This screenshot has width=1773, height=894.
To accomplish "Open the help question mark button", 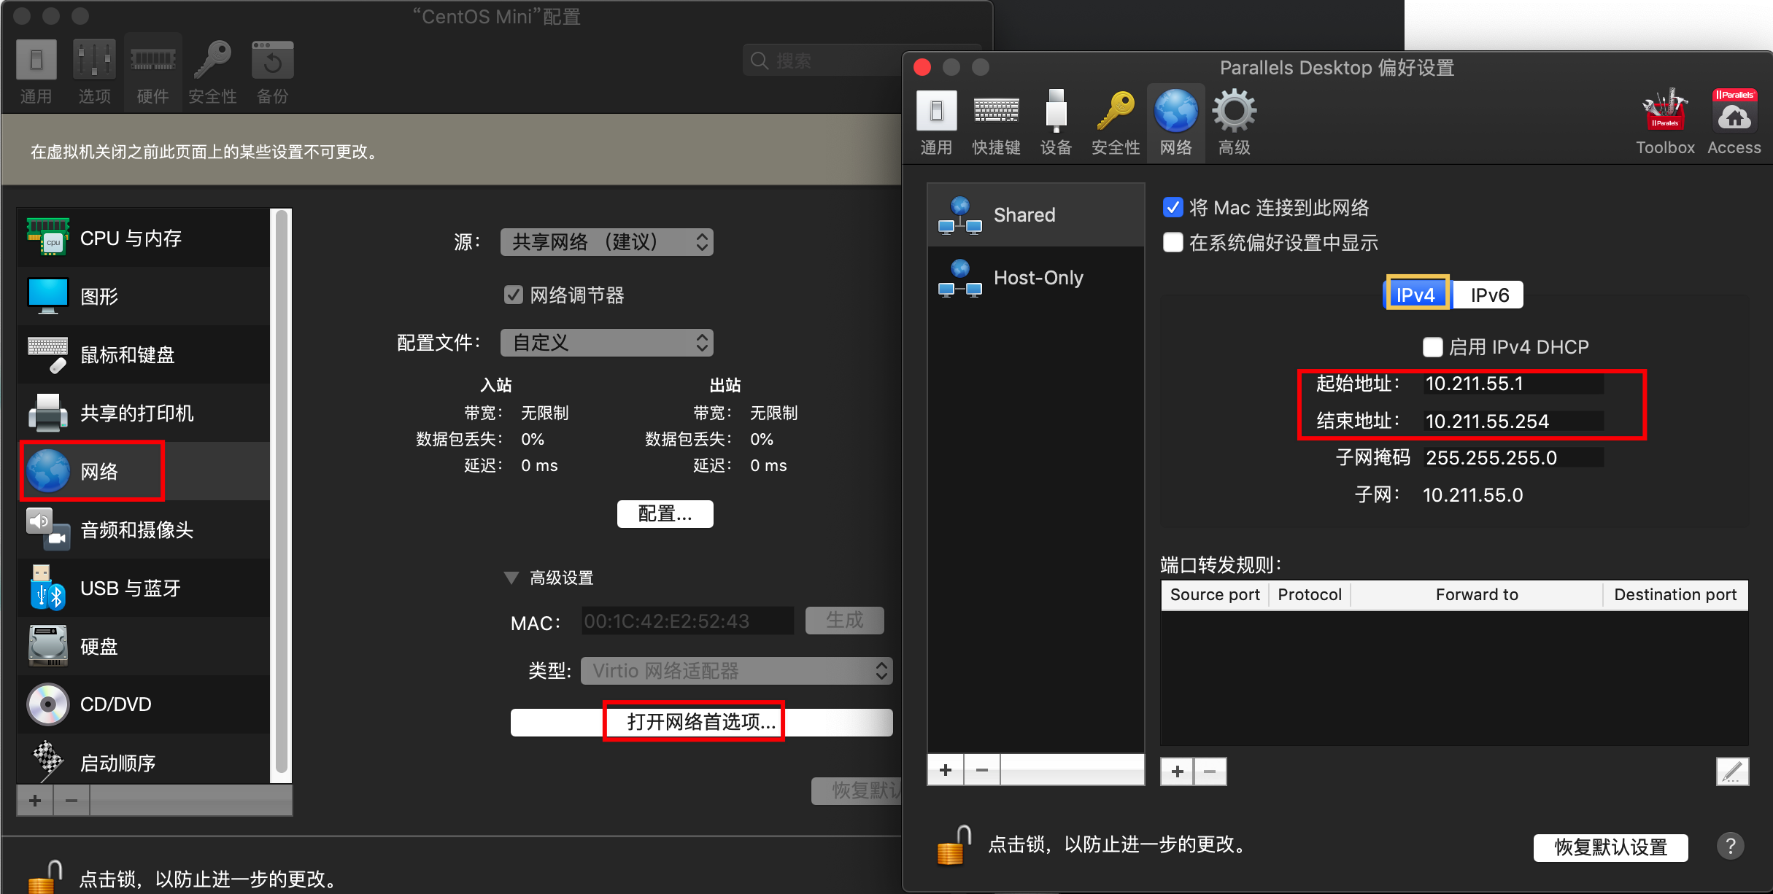I will pos(1730,846).
